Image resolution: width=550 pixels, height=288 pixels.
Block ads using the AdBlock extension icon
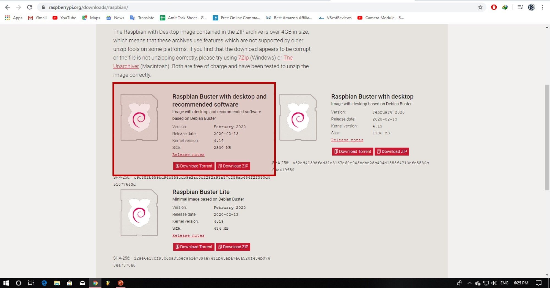(494, 7)
